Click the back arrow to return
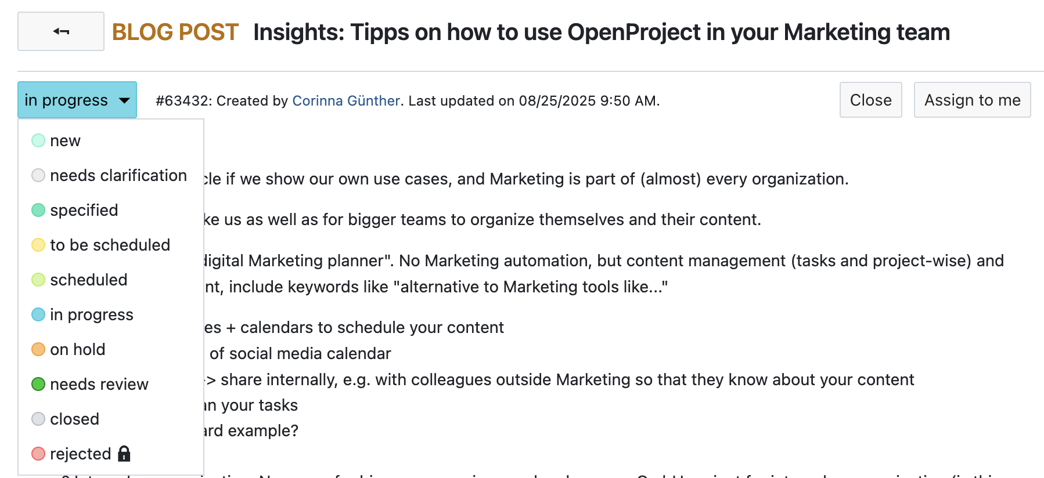The width and height of the screenshot is (1044, 478). pos(60,32)
